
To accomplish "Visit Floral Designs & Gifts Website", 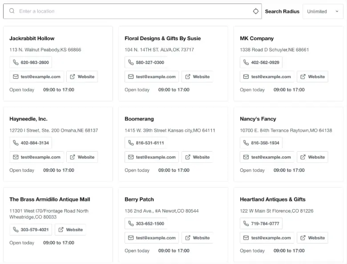I will click(x=198, y=77).
